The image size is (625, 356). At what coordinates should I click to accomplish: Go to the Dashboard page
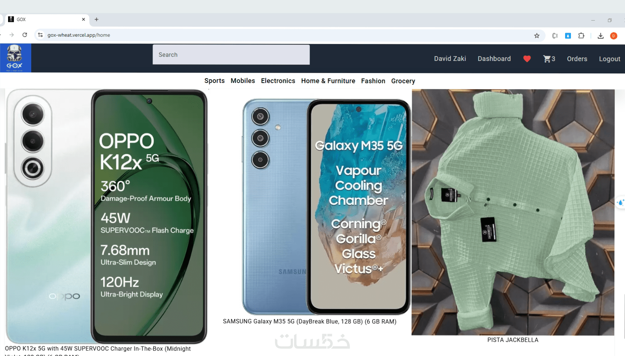pos(494,59)
